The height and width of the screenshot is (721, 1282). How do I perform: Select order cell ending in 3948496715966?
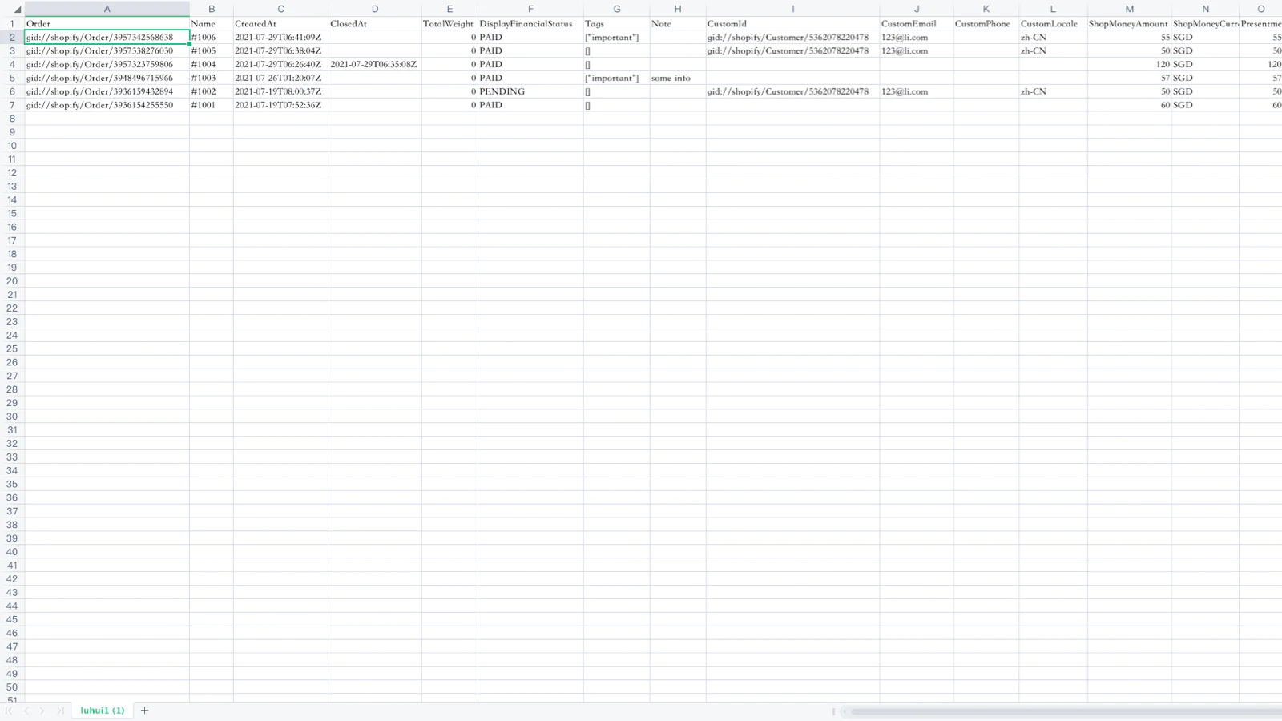pos(107,78)
